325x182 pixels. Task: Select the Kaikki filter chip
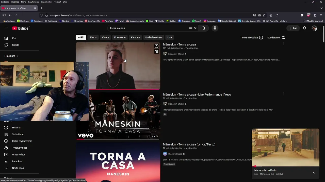(81, 37)
